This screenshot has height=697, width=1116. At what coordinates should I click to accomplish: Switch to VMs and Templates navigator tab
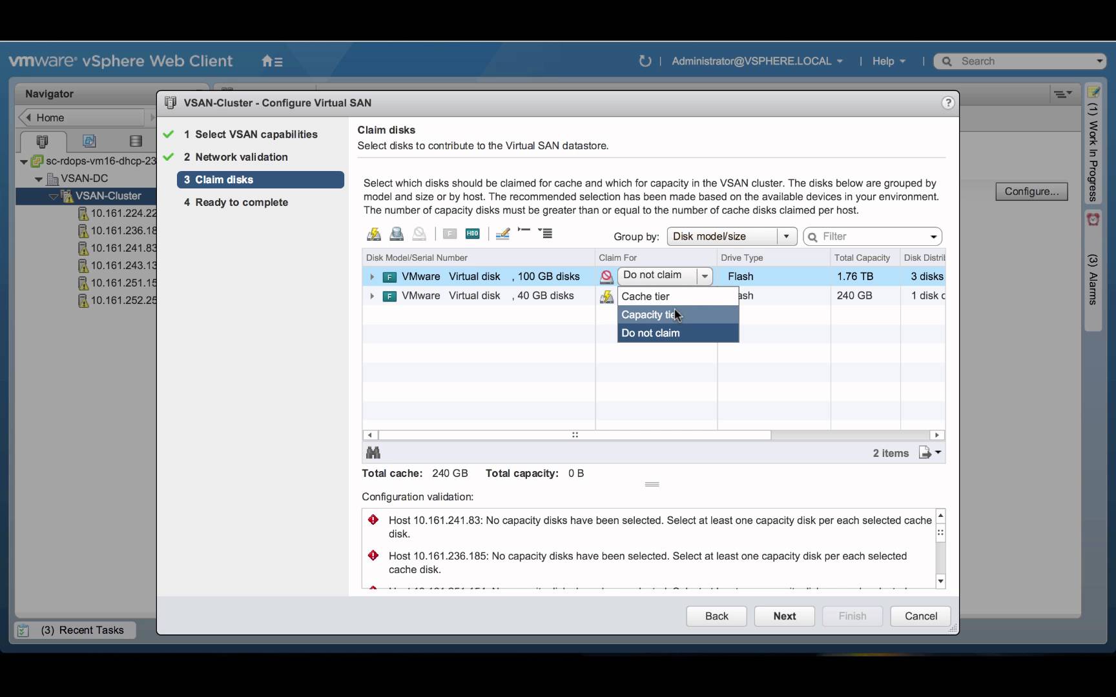[89, 141]
